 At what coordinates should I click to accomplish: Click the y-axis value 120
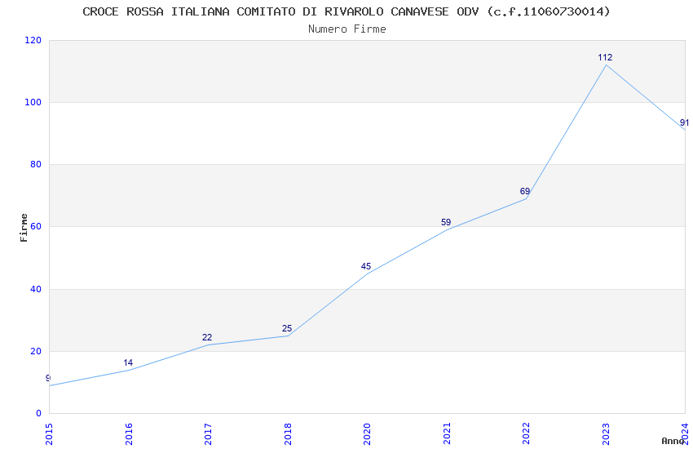pyautogui.click(x=33, y=40)
